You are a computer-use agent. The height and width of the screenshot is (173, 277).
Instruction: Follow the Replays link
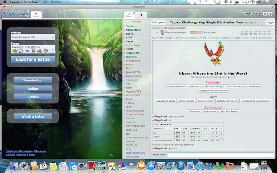22,155
